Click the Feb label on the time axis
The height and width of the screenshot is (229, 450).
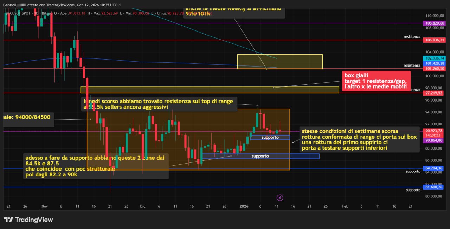click(345, 207)
